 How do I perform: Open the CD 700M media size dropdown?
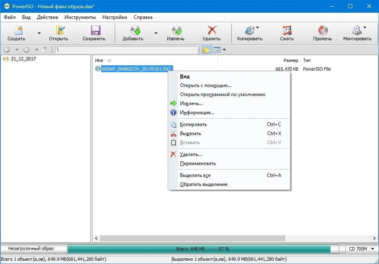362,249
